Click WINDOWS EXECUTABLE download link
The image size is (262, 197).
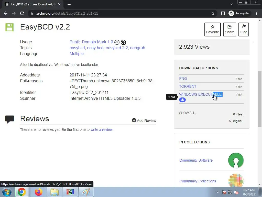tap(201, 94)
